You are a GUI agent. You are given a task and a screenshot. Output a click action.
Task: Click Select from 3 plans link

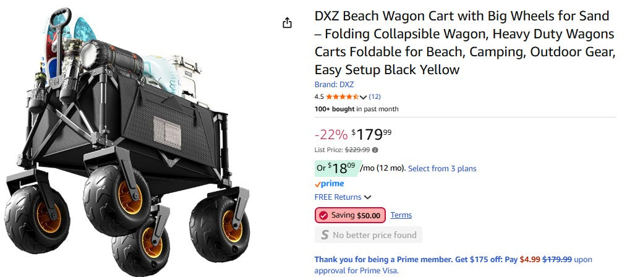(442, 168)
